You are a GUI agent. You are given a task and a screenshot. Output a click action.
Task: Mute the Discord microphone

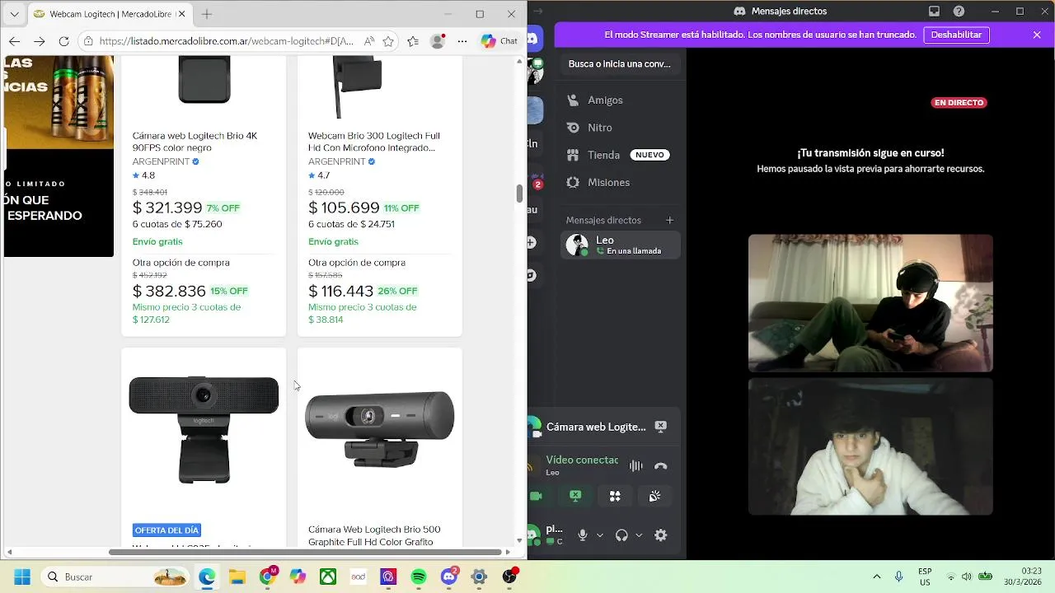coord(583,535)
